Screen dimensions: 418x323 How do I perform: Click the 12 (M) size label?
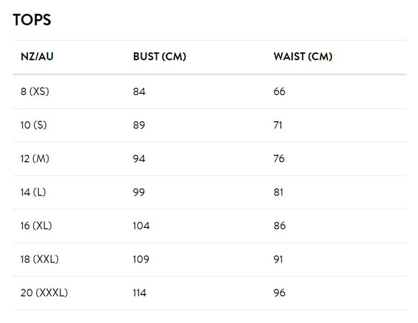click(35, 159)
